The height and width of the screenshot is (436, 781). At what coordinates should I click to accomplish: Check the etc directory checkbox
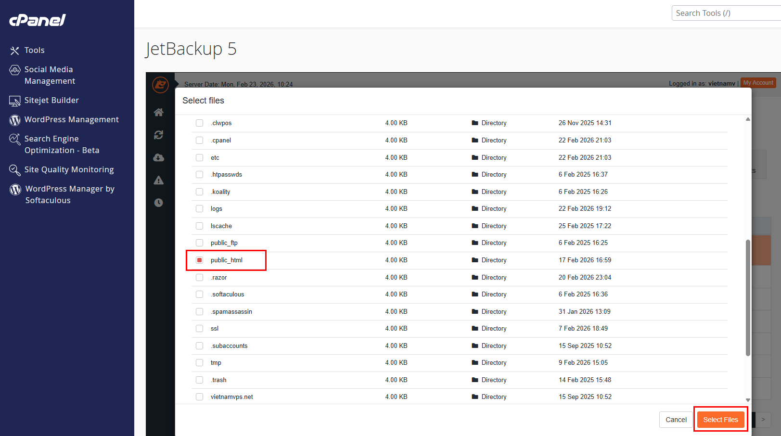(x=199, y=158)
